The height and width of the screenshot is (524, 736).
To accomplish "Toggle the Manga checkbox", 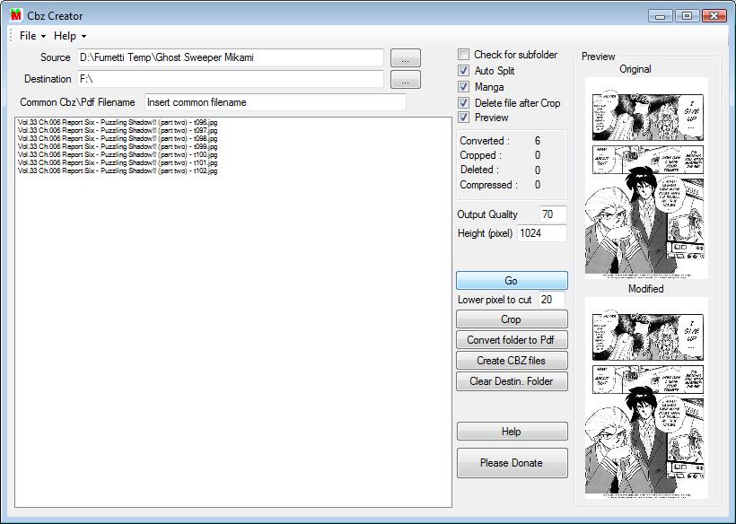I will pyautogui.click(x=463, y=87).
